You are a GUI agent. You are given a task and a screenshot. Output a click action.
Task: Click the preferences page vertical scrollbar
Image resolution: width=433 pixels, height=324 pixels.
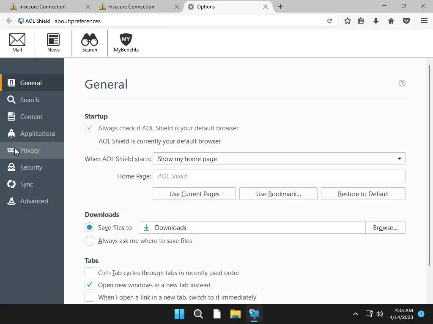[430, 165]
